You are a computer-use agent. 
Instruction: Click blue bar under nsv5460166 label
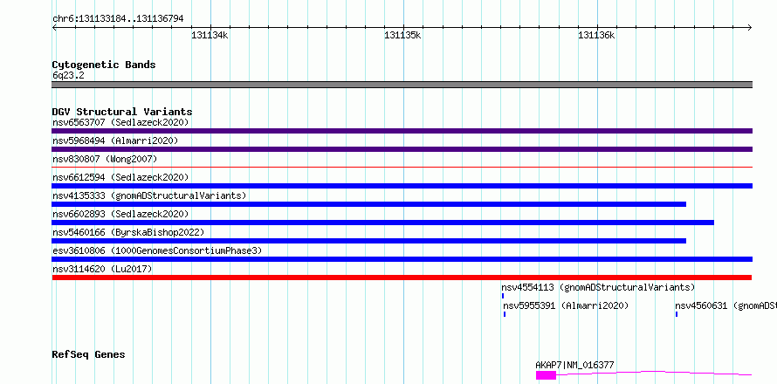[368, 241]
